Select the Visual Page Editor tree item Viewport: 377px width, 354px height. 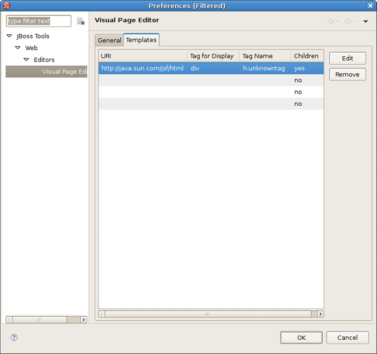point(64,72)
